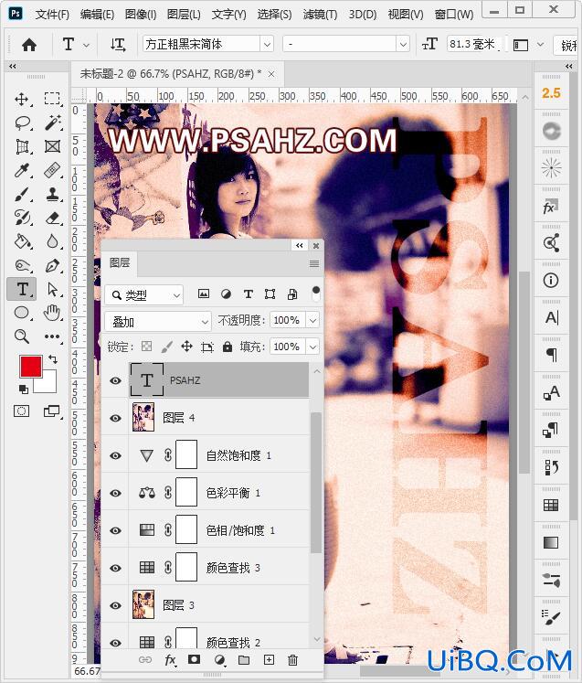This screenshot has height=683, width=582.
Task: Hide layer 图层 4
Action: pyautogui.click(x=115, y=418)
